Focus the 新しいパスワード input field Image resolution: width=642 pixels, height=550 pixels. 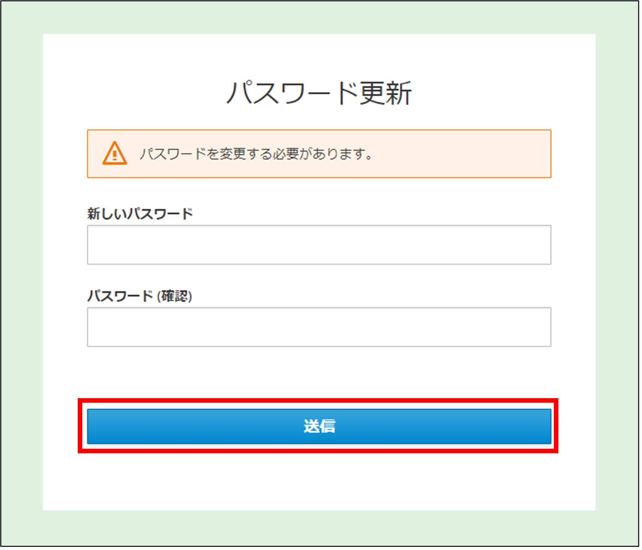tap(319, 245)
